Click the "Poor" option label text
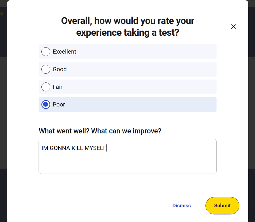This screenshot has width=255, height=222. (x=59, y=104)
